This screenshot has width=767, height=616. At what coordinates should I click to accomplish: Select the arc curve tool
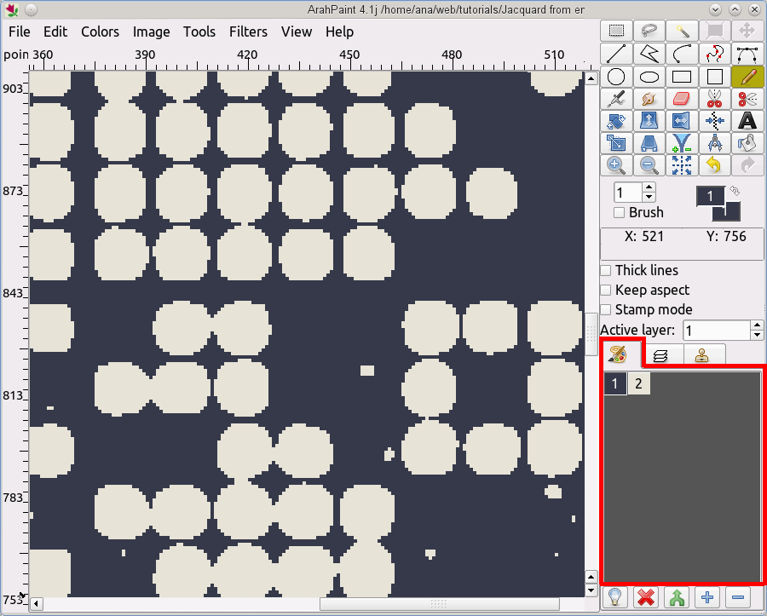[x=682, y=54]
